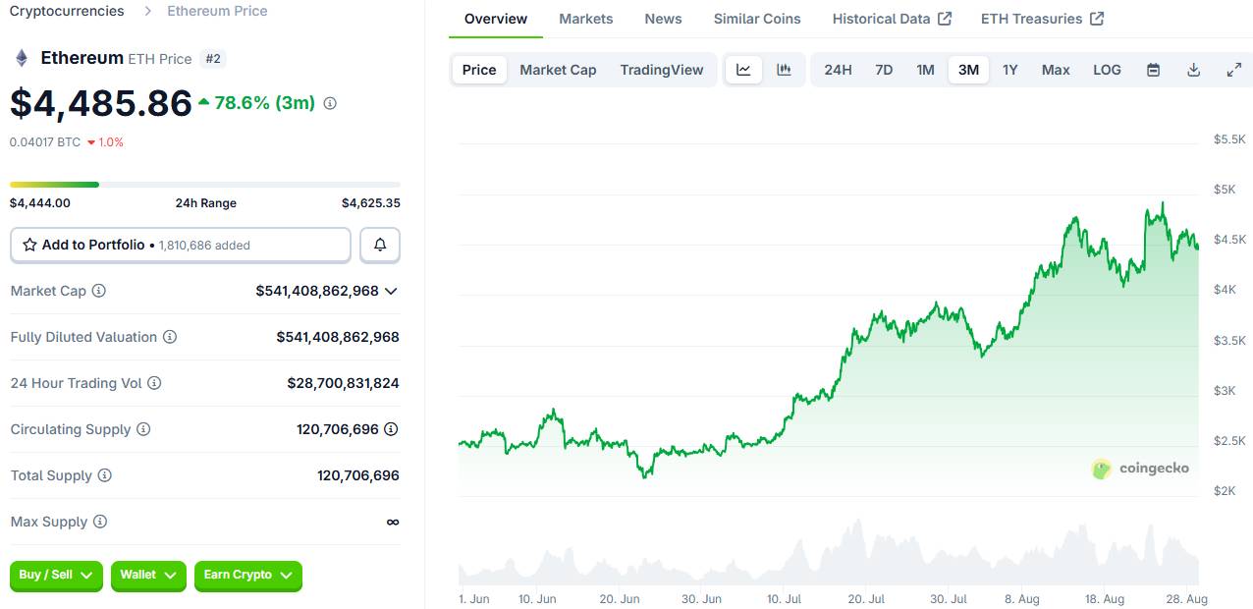This screenshot has height=609, width=1253.
Task: Set the chart range to 1M
Action: pos(925,70)
